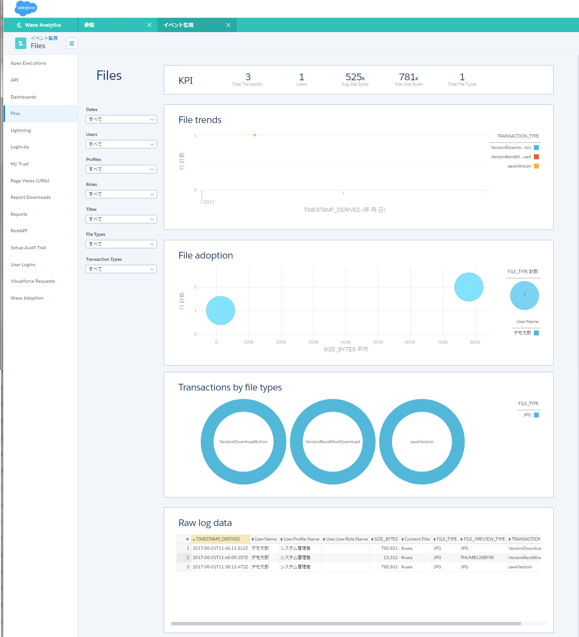Click the saveVersion donut chart

[422, 442]
